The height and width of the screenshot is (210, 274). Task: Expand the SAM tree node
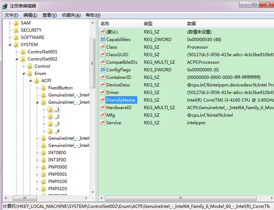10,23
